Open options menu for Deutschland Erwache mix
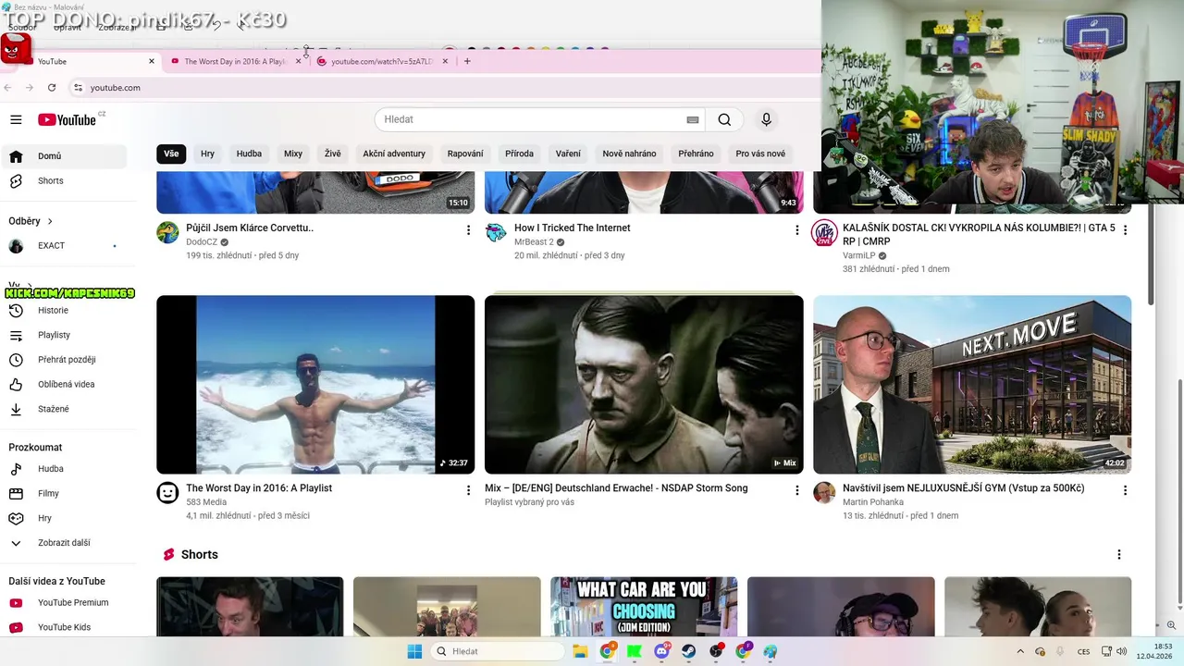The image size is (1184, 666). point(796,490)
